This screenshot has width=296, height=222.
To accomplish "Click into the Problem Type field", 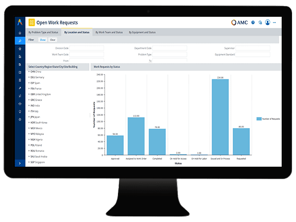I will 170,54.
